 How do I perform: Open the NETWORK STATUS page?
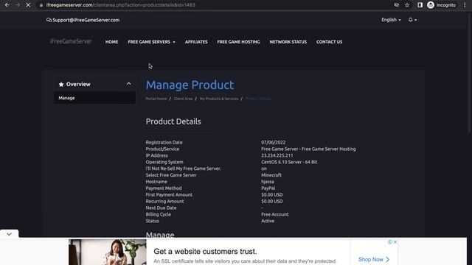tap(288, 42)
